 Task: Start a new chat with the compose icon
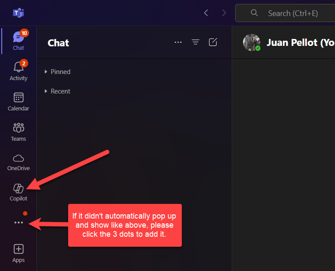[x=213, y=42]
